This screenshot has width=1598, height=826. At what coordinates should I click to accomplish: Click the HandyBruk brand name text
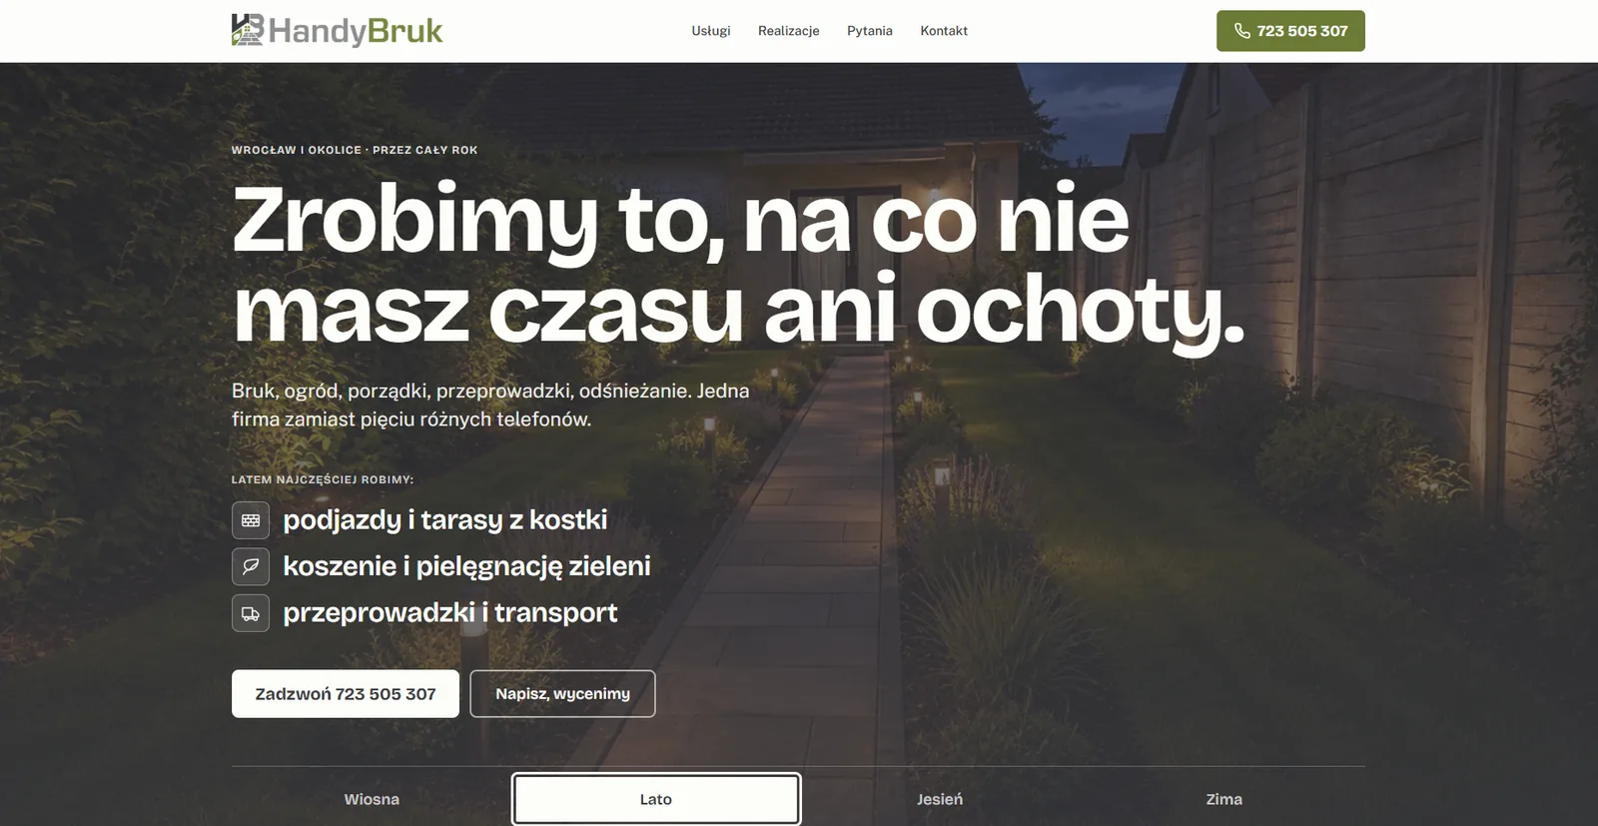(356, 31)
